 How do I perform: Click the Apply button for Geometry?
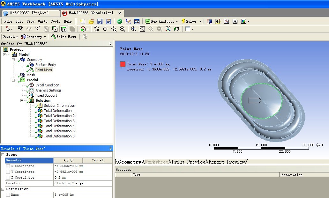pos(68,160)
